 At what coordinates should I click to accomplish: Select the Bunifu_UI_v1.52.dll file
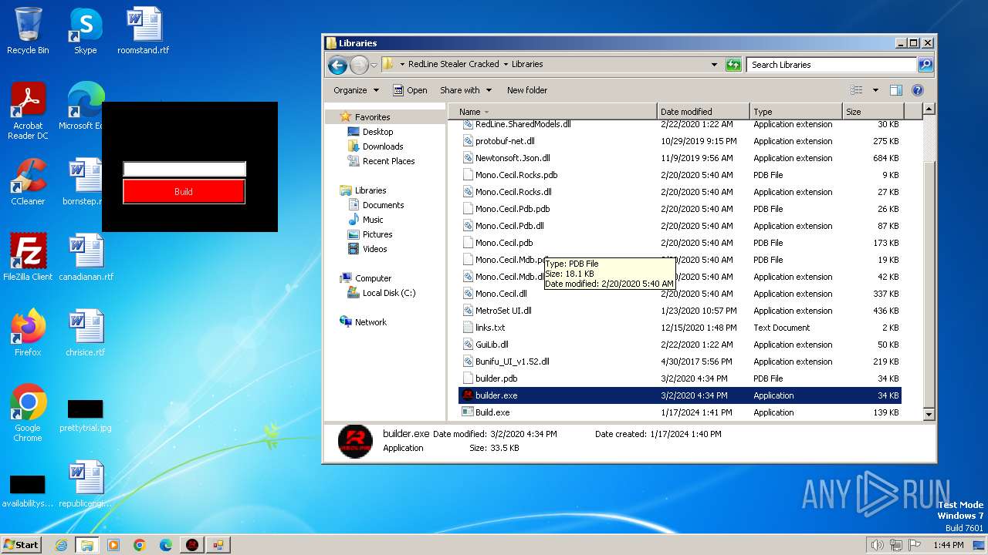tap(680, 362)
